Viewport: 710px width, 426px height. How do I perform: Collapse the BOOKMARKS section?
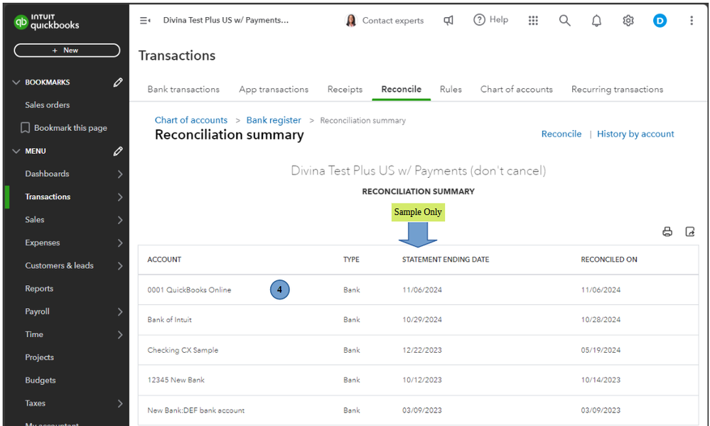pos(17,82)
